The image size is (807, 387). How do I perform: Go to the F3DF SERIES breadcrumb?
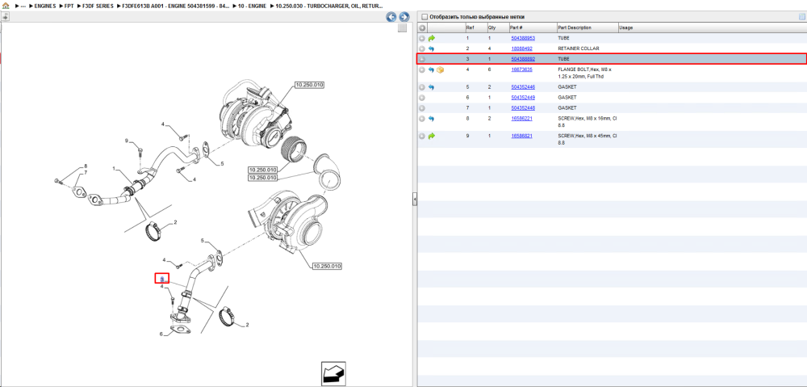[x=98, y=6]
